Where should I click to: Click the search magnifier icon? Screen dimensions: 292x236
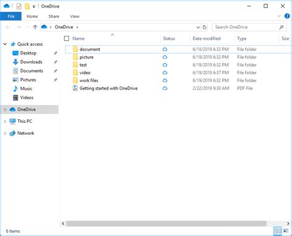282,27
